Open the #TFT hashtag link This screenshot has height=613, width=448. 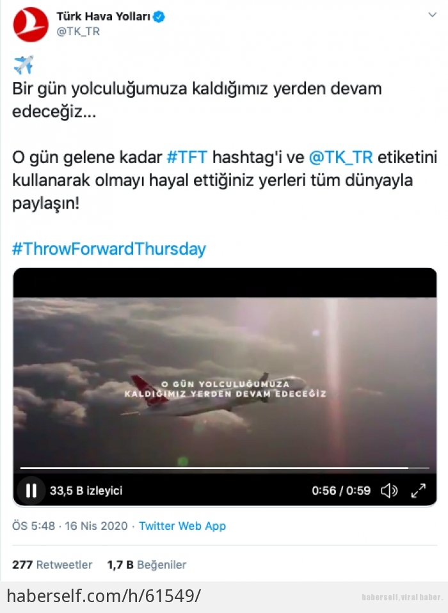click(x=187, y=157)
